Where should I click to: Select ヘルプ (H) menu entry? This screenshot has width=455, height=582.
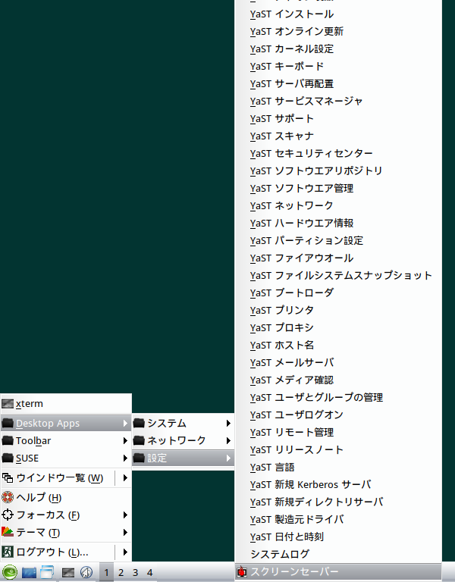(66, 497)
